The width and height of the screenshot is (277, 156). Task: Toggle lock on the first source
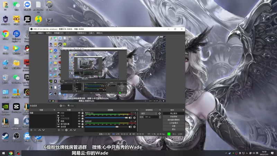[x=82, y=113]
